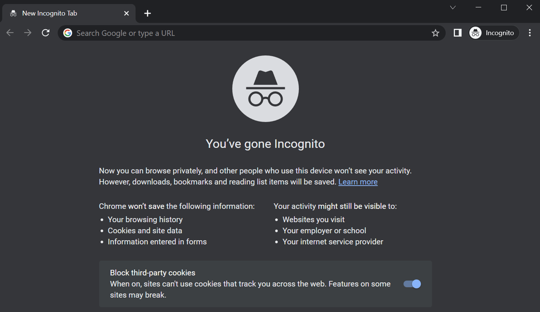540x312 pixels.
Task: Click the incognito icon on the tab
Action: tap(12, 13)
